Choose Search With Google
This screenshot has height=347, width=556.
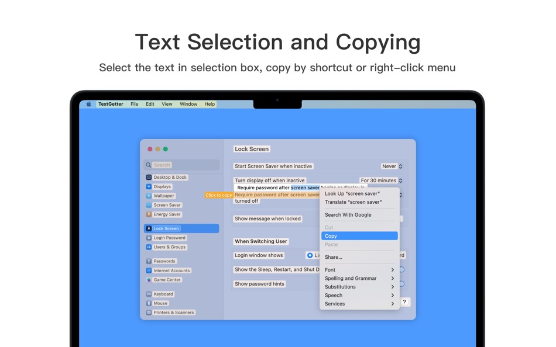359,215
